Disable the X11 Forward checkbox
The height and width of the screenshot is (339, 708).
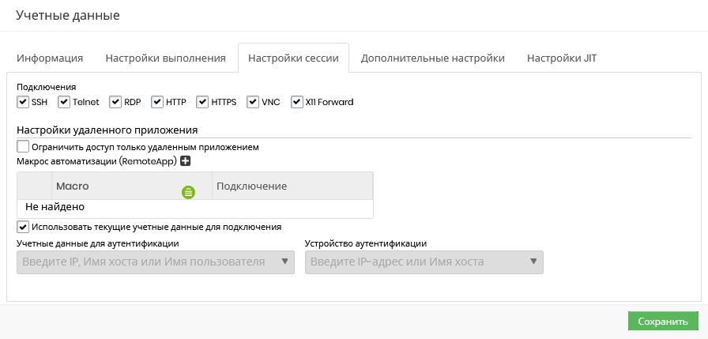[297, 102]
